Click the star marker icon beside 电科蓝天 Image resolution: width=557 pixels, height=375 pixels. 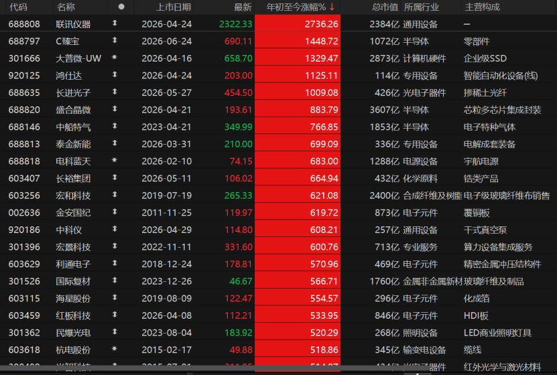(x=115, y=160)
